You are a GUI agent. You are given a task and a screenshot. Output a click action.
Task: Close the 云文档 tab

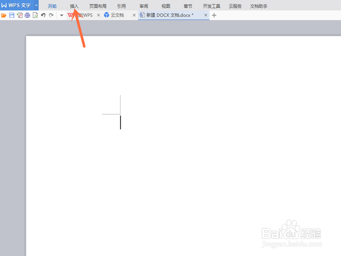(x=134, y=15)
